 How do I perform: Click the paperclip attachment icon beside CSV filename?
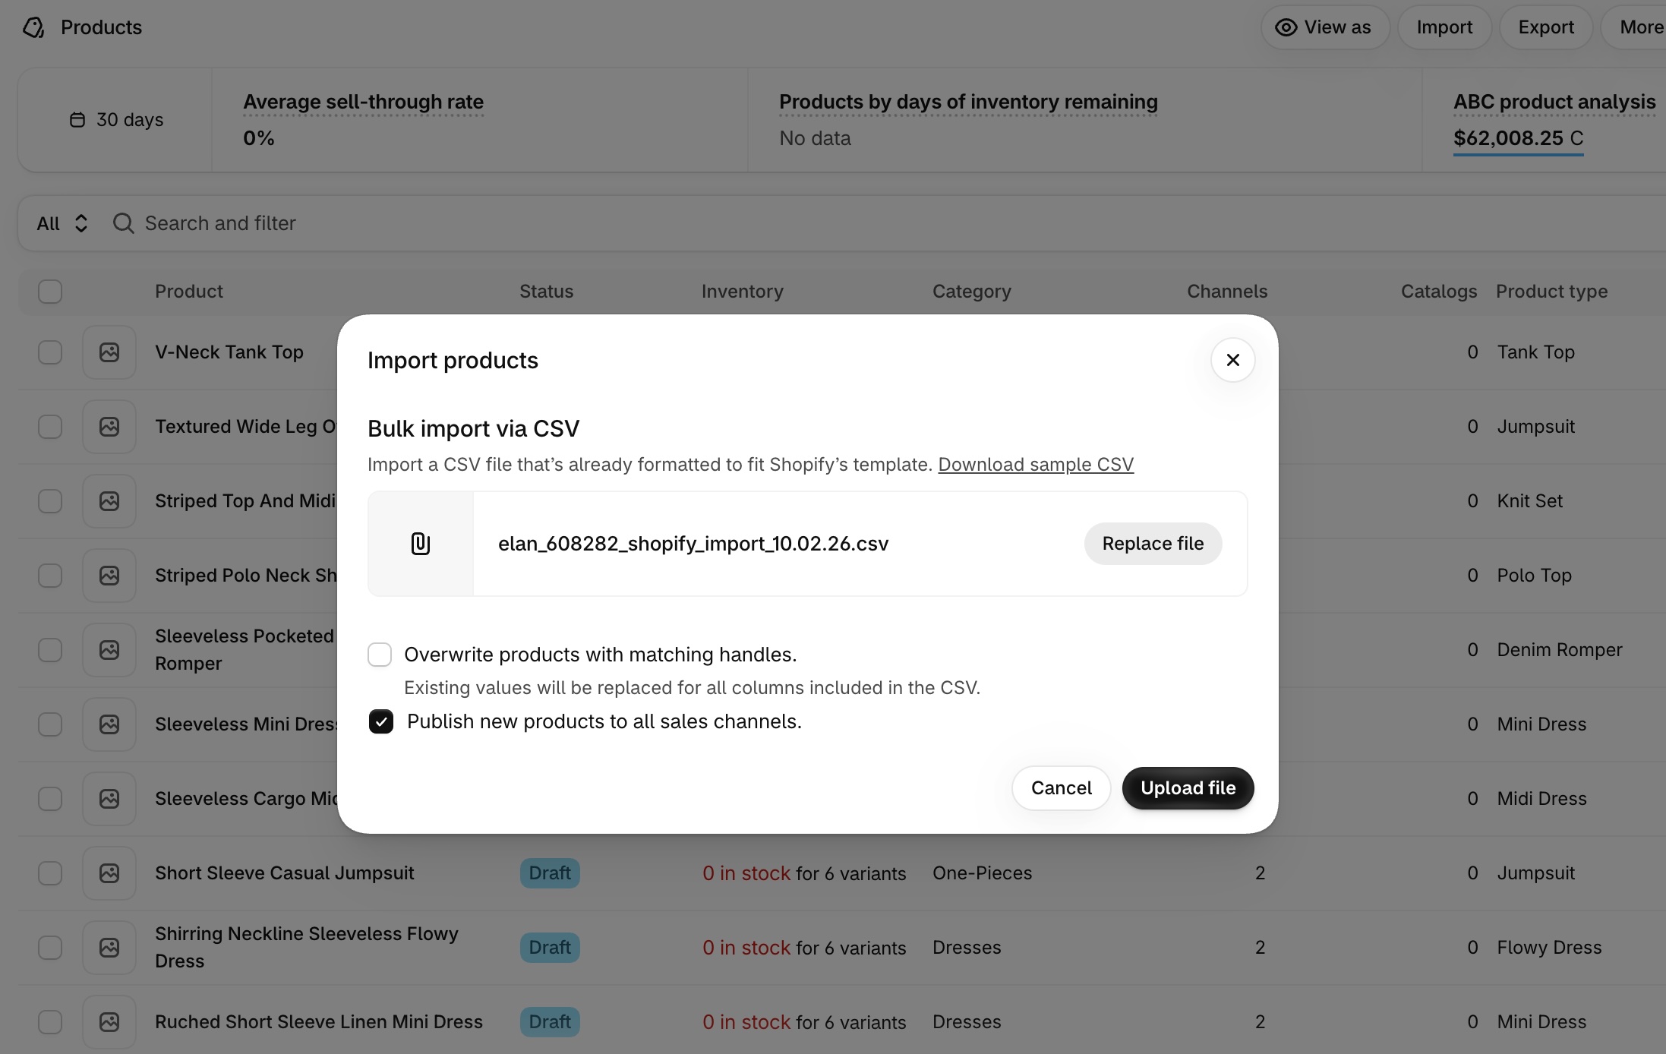(421, 544)
